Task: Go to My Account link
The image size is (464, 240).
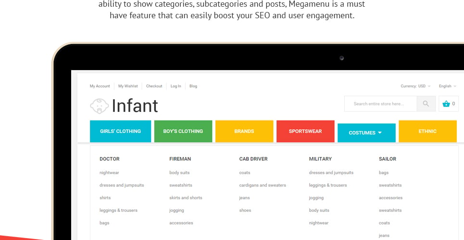Action: pyautogui.click(x=100, y=86)
